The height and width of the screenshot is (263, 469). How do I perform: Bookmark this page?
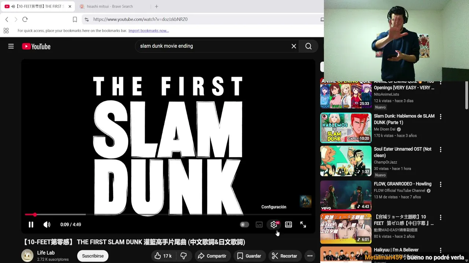(75, 19)
